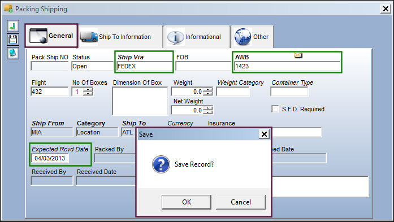Decrease No Of Boxes with down arrow
Viewport: 394px width, 222px height.
coord(88,94)
